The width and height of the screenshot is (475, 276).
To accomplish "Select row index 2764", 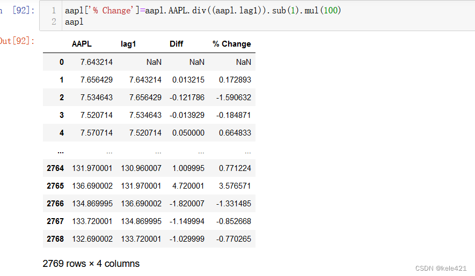I will coord(55,168).
